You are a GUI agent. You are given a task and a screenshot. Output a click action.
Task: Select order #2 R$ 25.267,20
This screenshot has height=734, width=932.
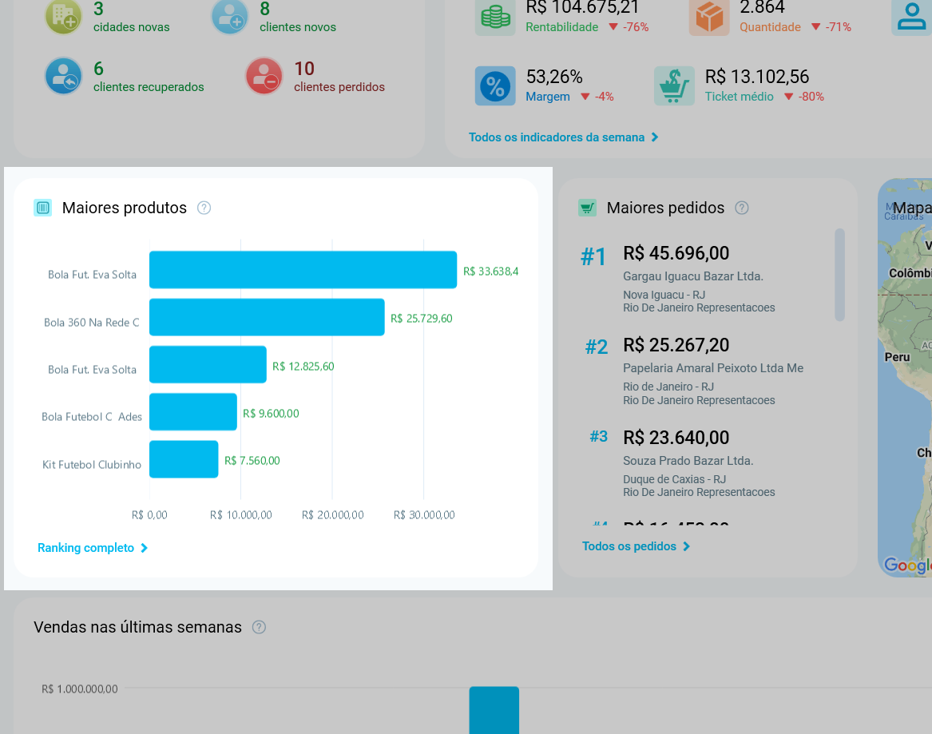pyautogui.click(x=676, y=345)
